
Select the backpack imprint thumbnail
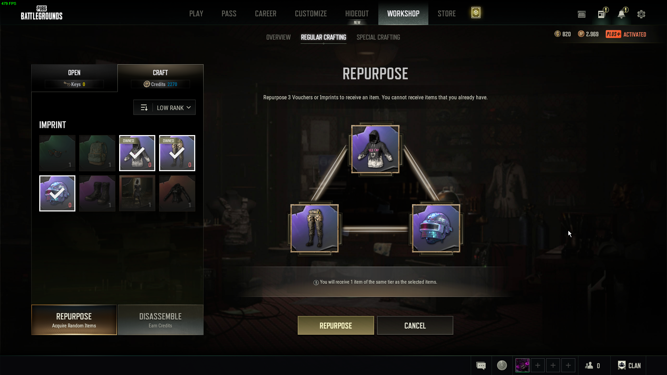97,153
